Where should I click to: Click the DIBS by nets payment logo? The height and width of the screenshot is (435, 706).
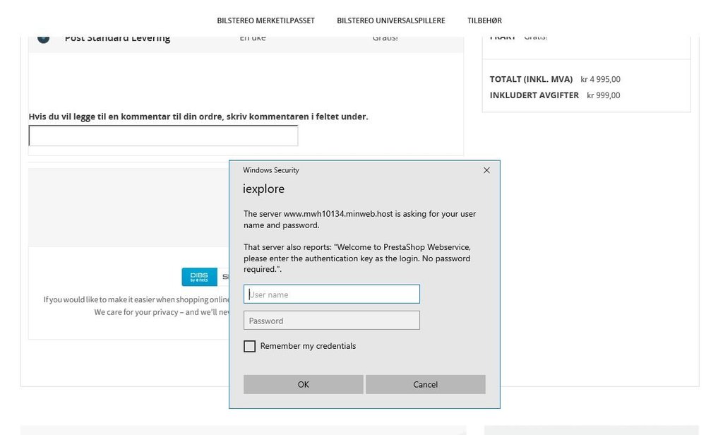point(198,276)
